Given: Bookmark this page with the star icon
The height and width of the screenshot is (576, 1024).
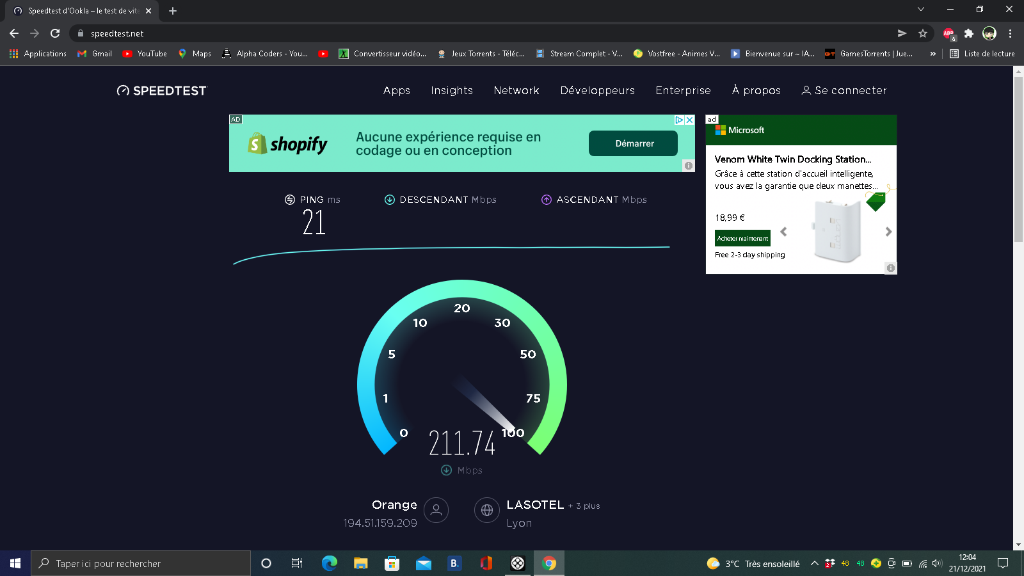Looking at the screenshot, I should coord(923,33).
